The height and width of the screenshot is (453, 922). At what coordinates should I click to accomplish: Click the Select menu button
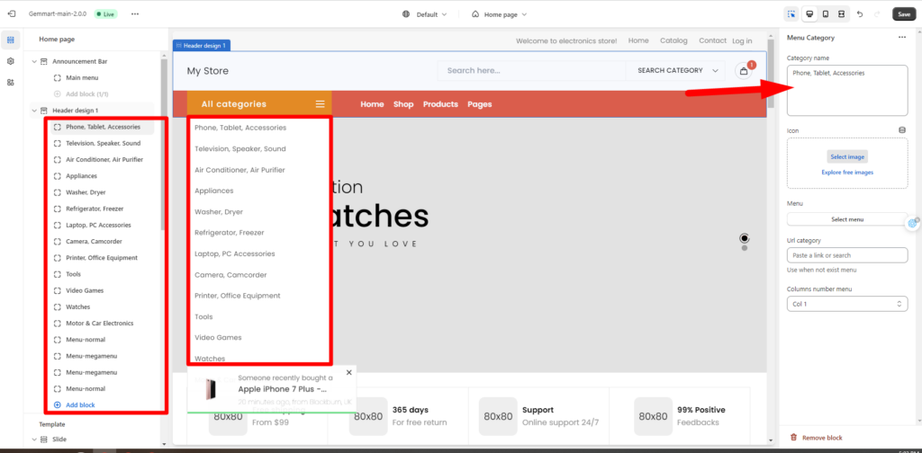click(x=847, y=219)
